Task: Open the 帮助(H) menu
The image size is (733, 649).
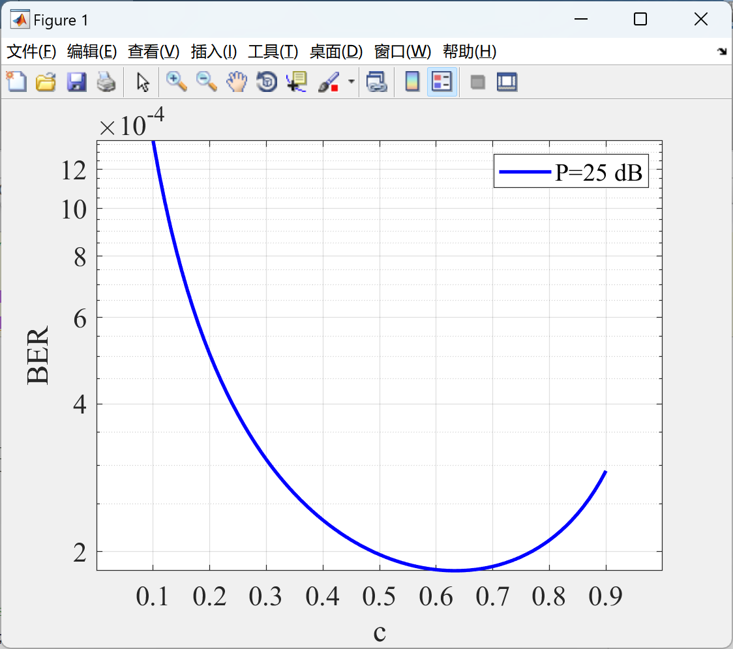Action: point(470,52)
